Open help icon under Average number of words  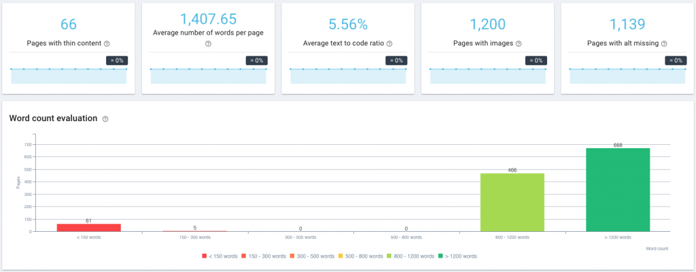[x=208, y=44]
